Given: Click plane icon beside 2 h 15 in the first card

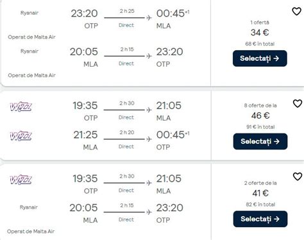Looking at the screenshot, I should [149, 56].
